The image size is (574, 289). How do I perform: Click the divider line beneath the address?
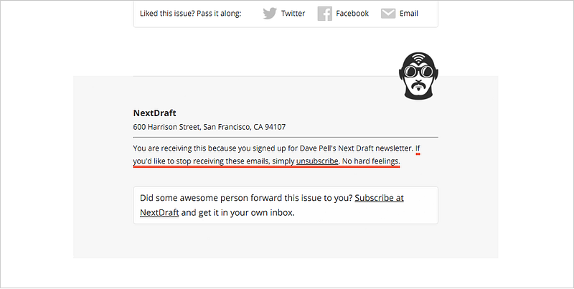(x=286, y=137)
